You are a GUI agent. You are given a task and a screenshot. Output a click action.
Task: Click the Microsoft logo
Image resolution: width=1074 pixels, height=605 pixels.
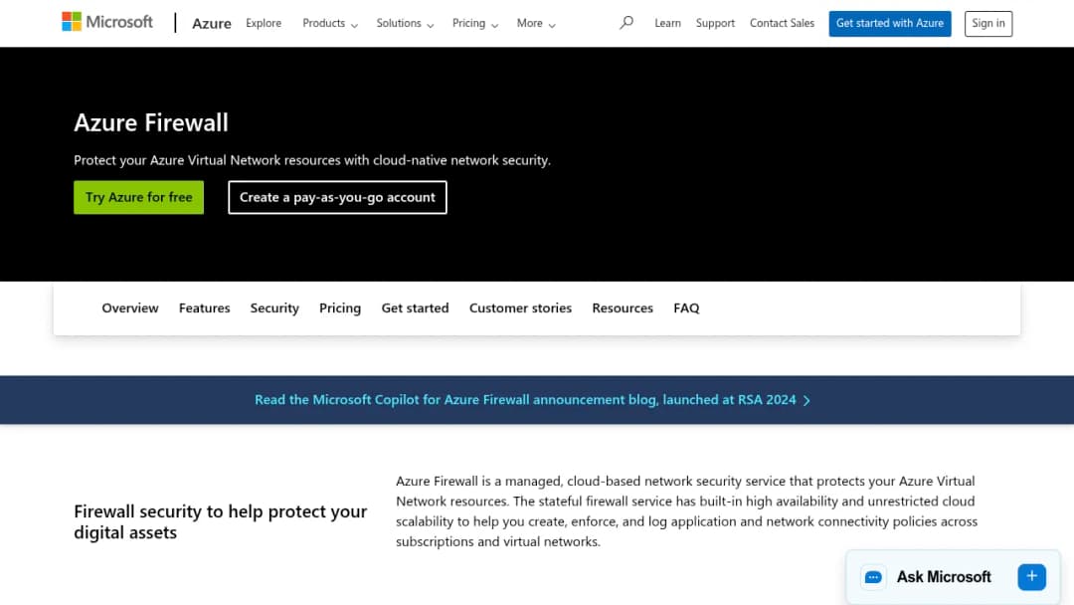tap(107, 22)
